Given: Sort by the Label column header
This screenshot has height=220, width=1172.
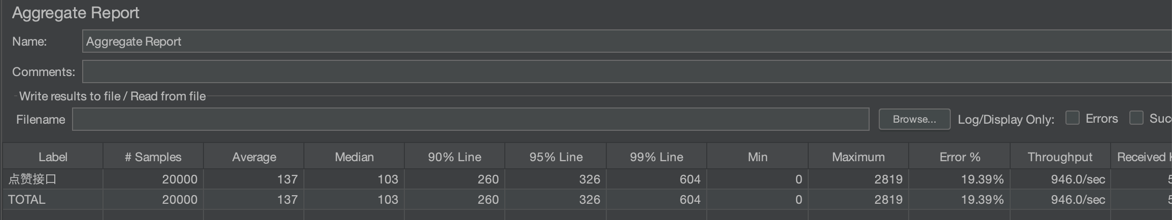Looking at the screenshot, I should point(53,157).
